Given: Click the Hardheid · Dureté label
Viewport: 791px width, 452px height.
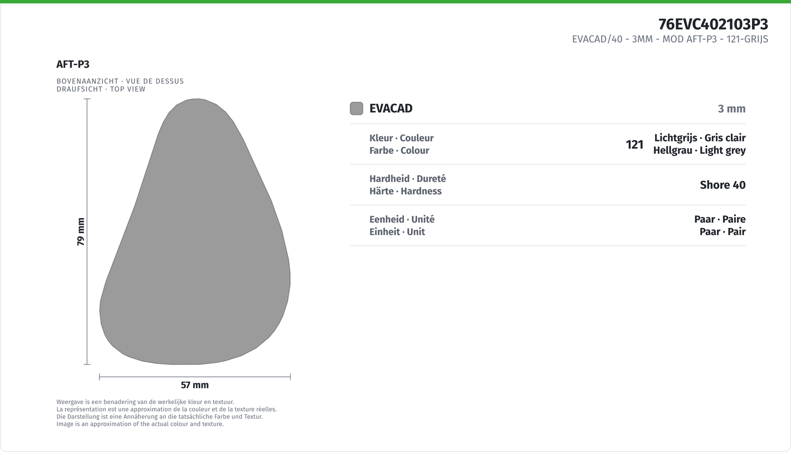Looking at the screenshot, I should (407, 179).
